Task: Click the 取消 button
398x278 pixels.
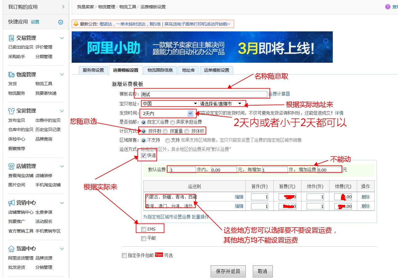Action: point(262,272)
